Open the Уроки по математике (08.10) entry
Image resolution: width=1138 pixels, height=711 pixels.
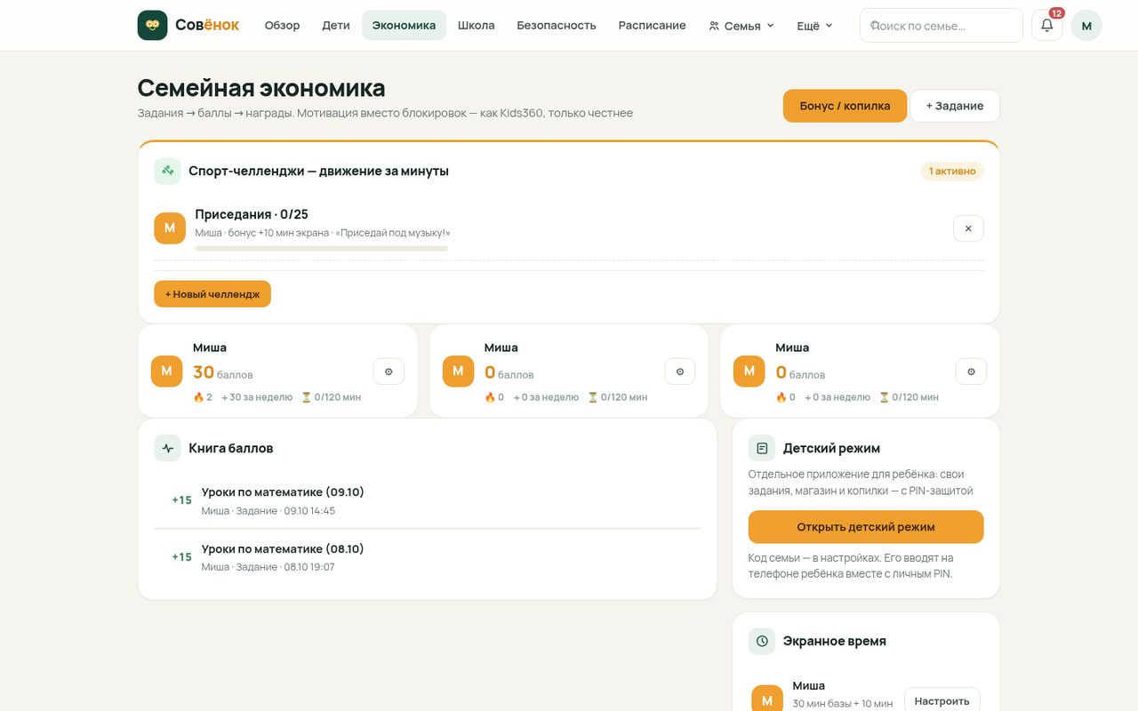coord(428,557)
